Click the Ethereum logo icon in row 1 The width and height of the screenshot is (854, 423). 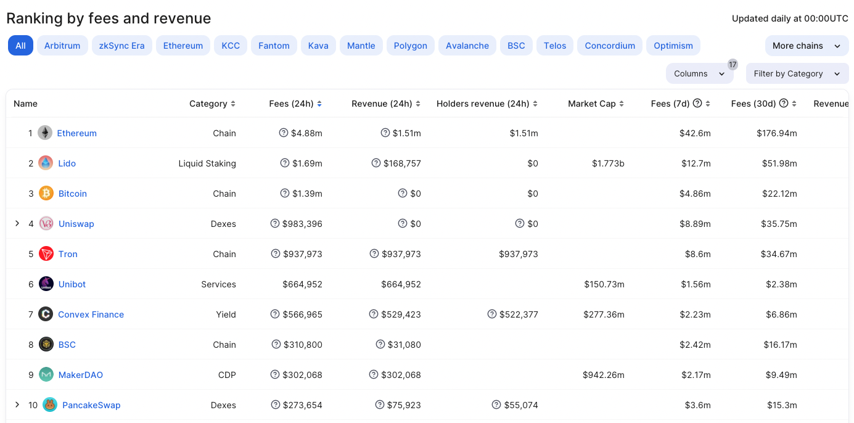pos(45,133)
